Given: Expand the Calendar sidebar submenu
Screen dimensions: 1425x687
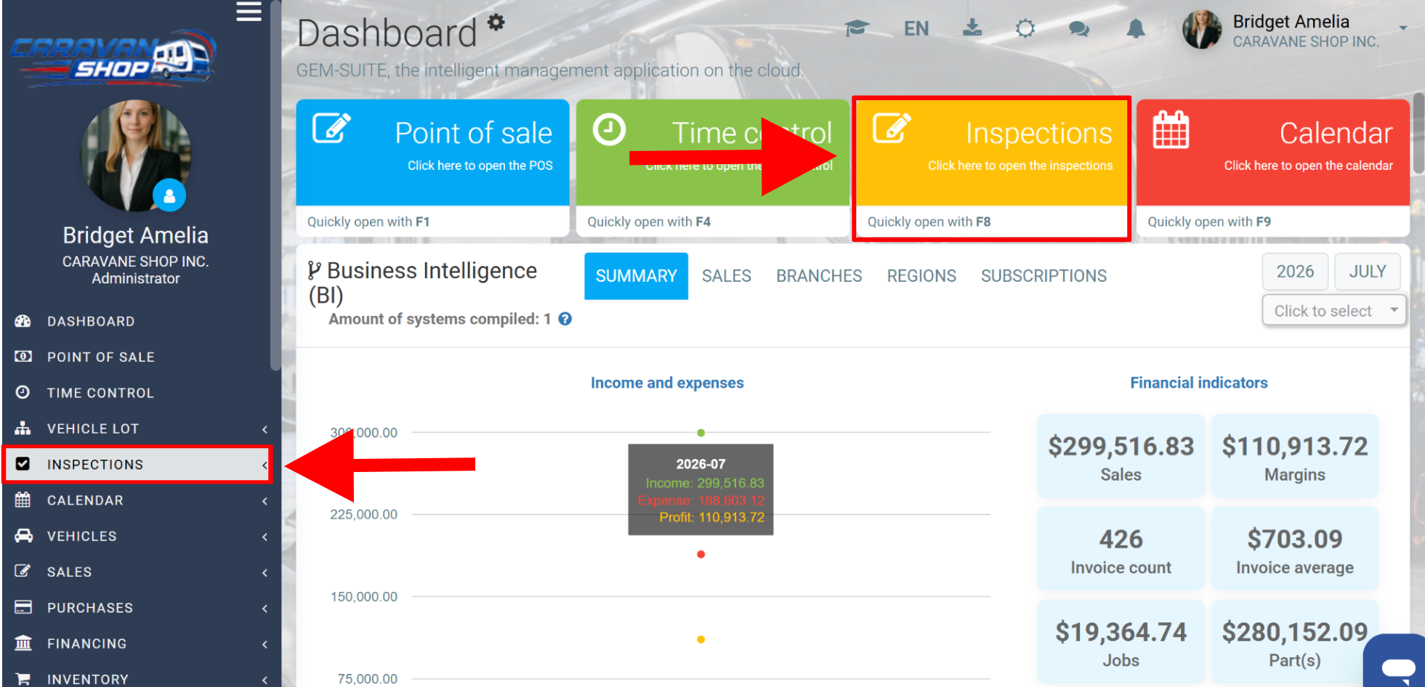Looking at the screenshot, I should [x=141, y=500].
